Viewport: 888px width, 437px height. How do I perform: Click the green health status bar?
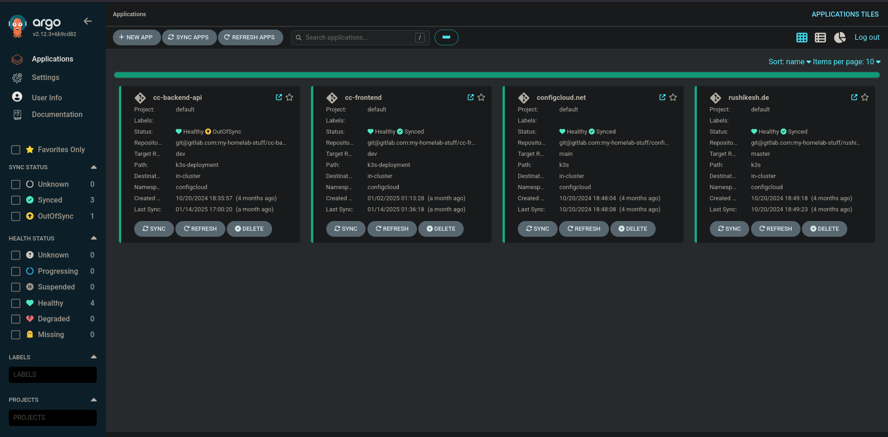point(497,75)
